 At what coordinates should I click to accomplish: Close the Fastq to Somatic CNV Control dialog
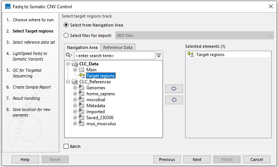pyautogui.click(x=271, y=7)
